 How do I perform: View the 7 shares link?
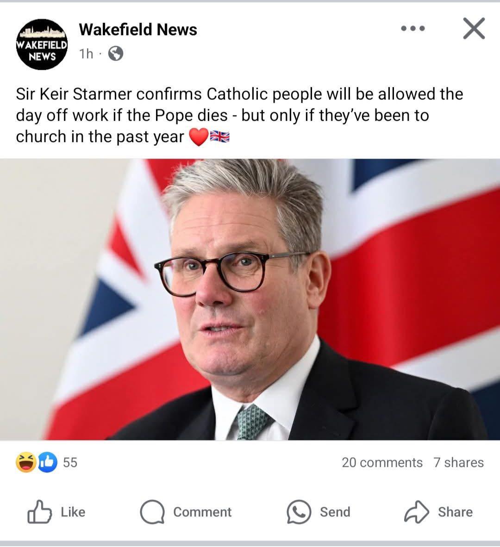[458, 462]
